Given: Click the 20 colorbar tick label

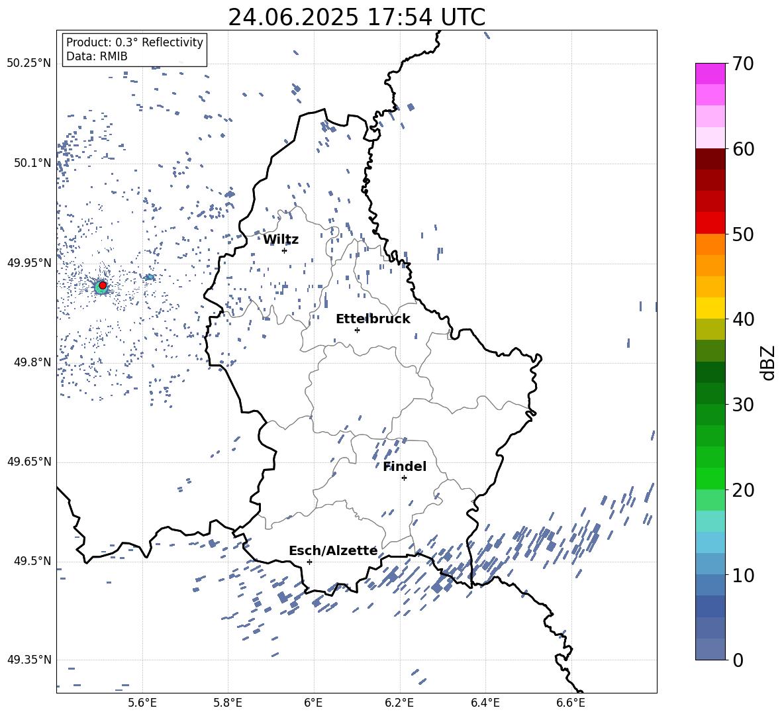Looking at the screenshot, I should pos(742,490).
